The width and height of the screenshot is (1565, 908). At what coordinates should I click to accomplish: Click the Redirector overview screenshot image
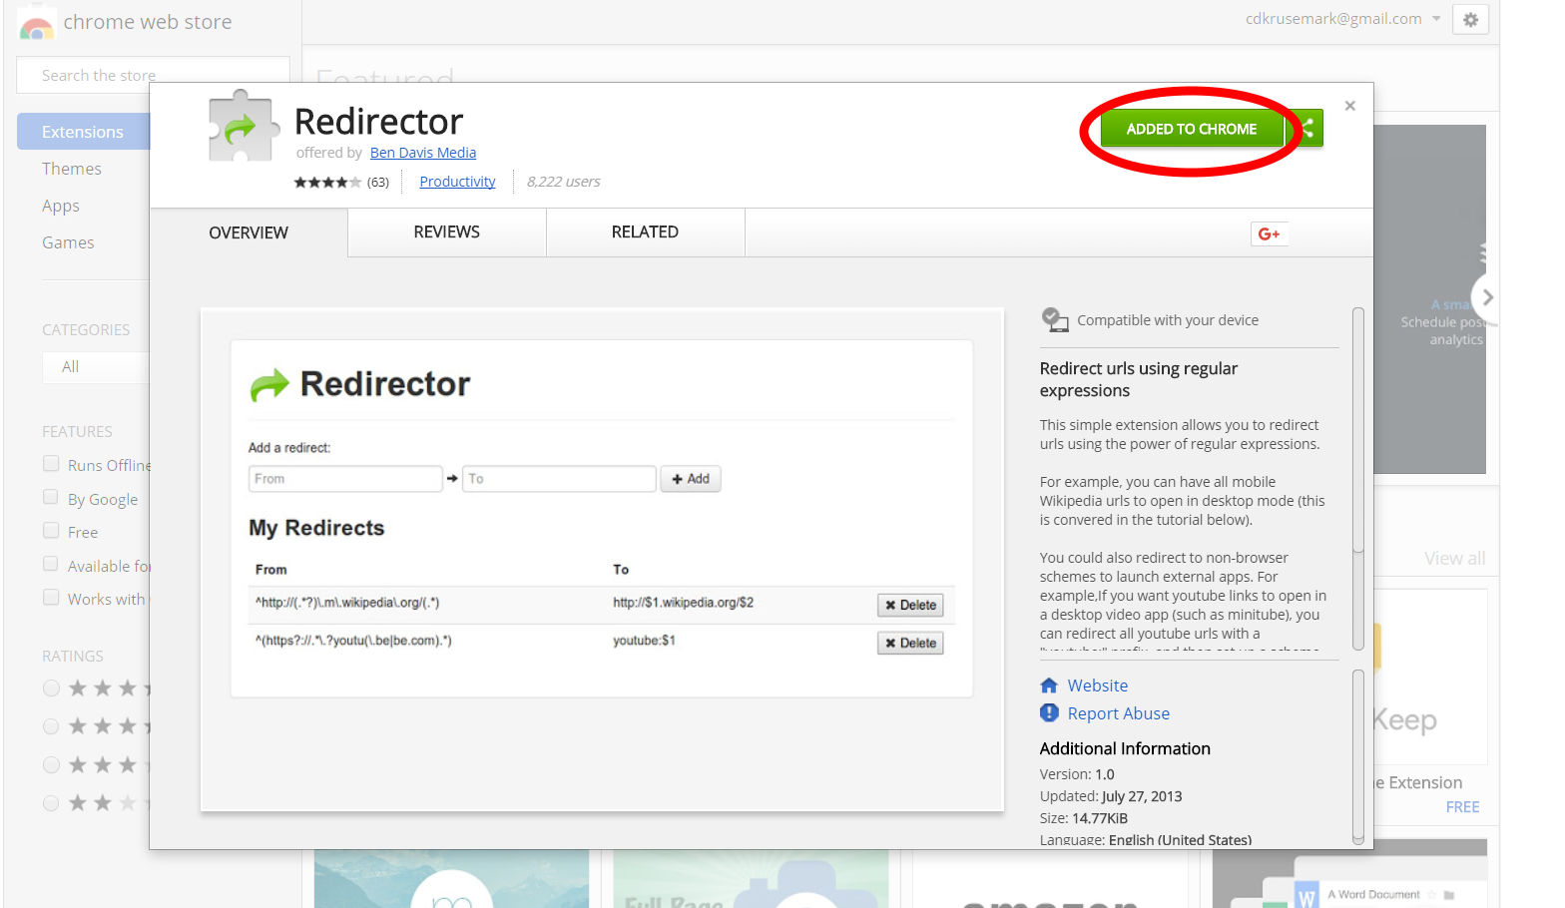(x=602, y=560)
